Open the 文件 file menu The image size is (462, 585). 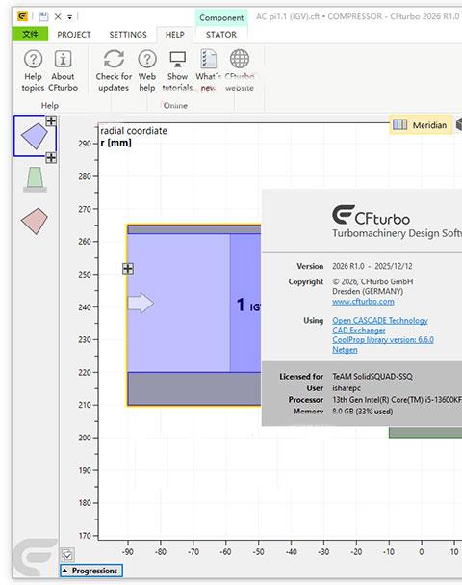[30, 35]
